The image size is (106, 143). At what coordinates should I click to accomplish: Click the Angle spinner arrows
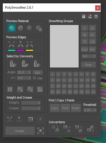pos(30,72)
